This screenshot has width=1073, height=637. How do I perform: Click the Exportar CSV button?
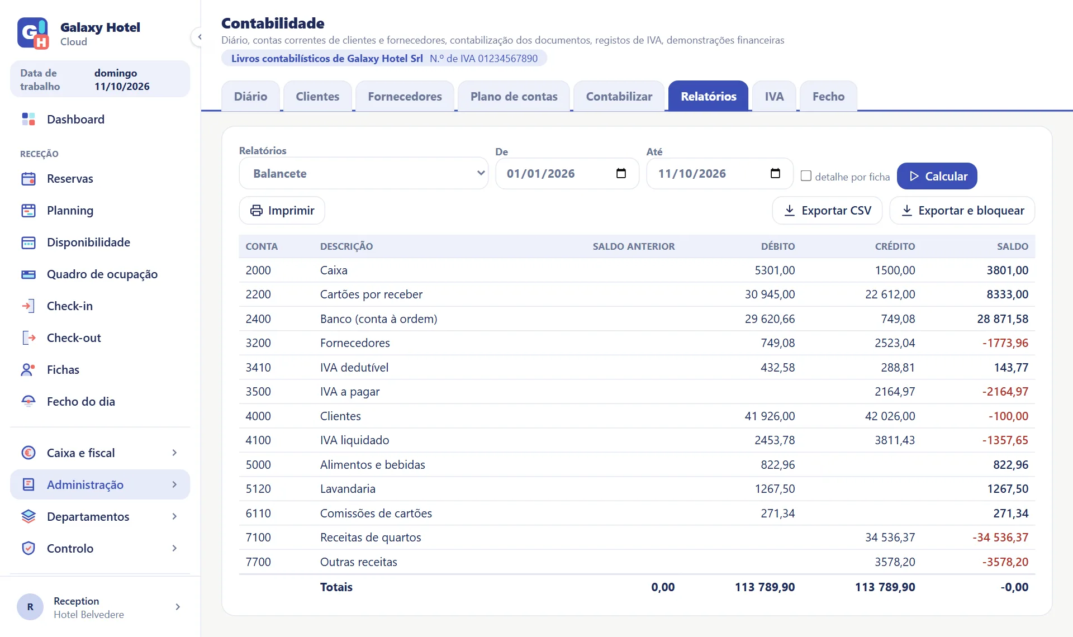point(827,211)
